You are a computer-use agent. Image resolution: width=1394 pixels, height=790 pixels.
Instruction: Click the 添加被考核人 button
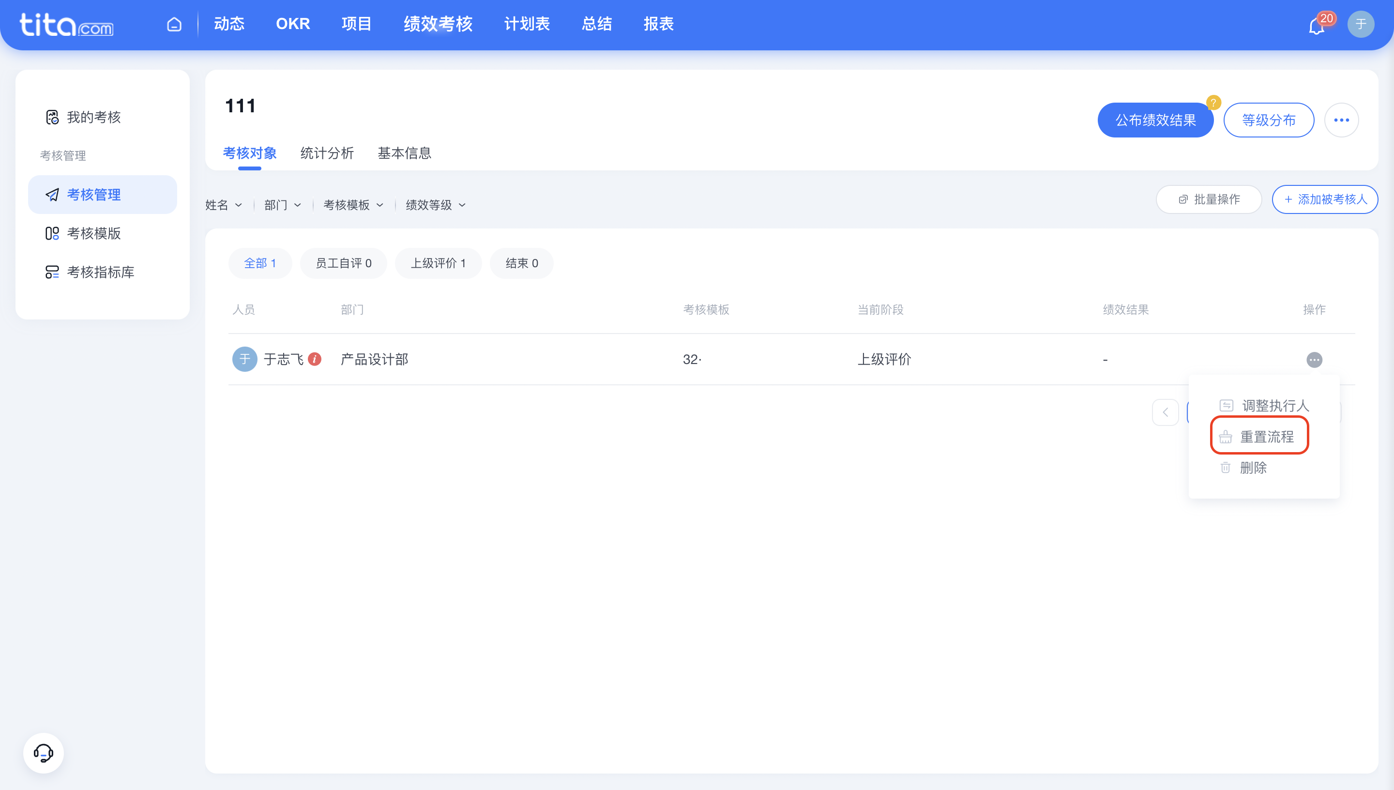tap(1325, 199)
